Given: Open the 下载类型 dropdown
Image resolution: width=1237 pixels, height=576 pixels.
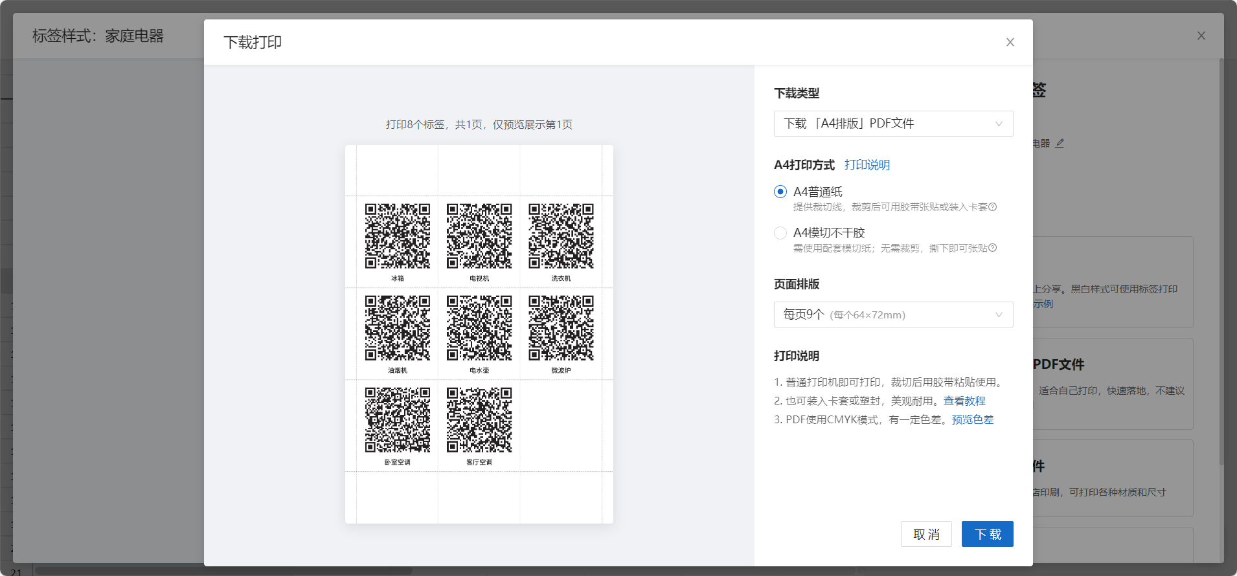Looking at the screenshot, I should tap(893, 124).
